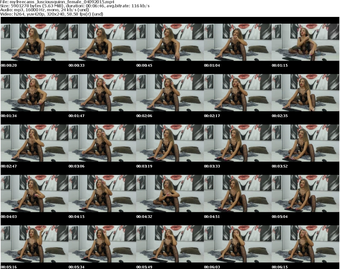Click the timestamp text 00:06:15
Screen dimensions: 340x269
pyautogui.click(x=280, y=267)
